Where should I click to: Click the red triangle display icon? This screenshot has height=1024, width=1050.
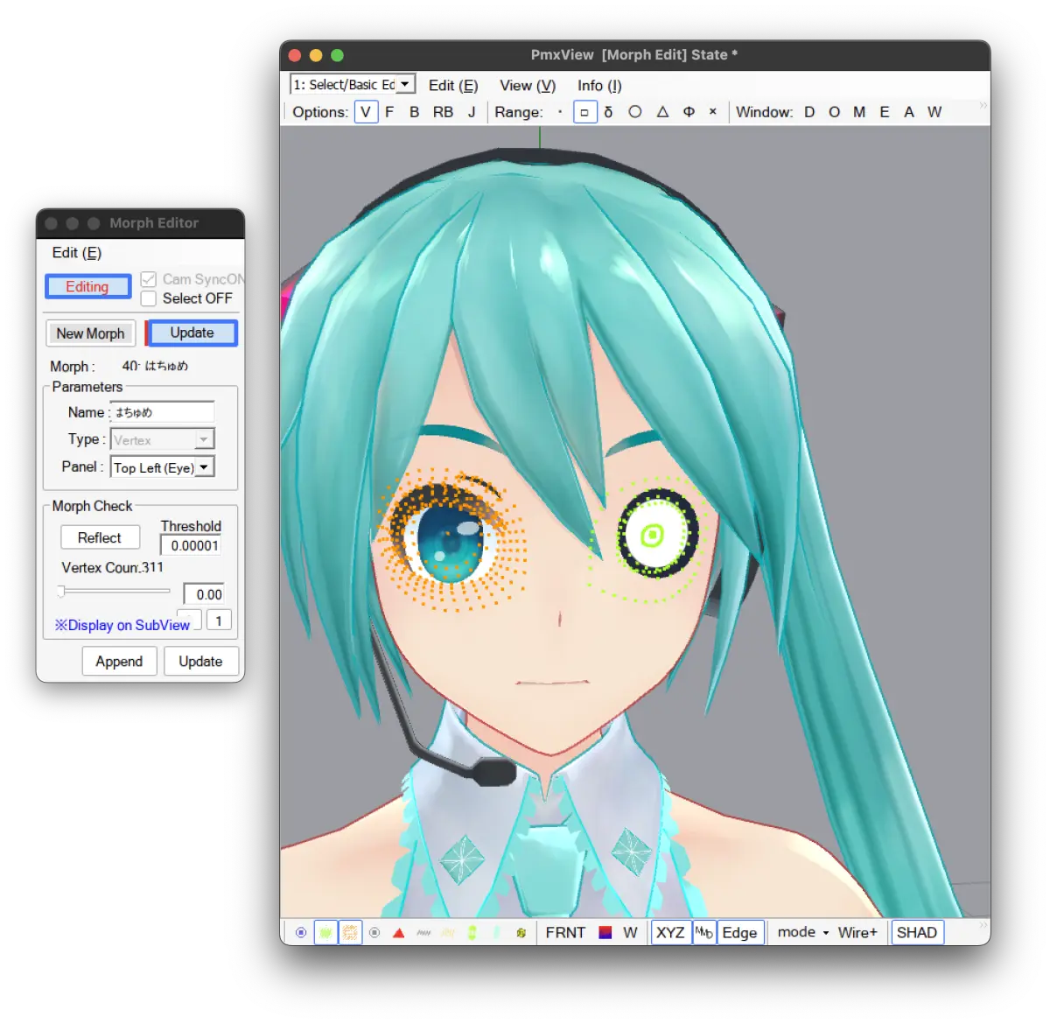pyautogui.click(x=399, y=933)
